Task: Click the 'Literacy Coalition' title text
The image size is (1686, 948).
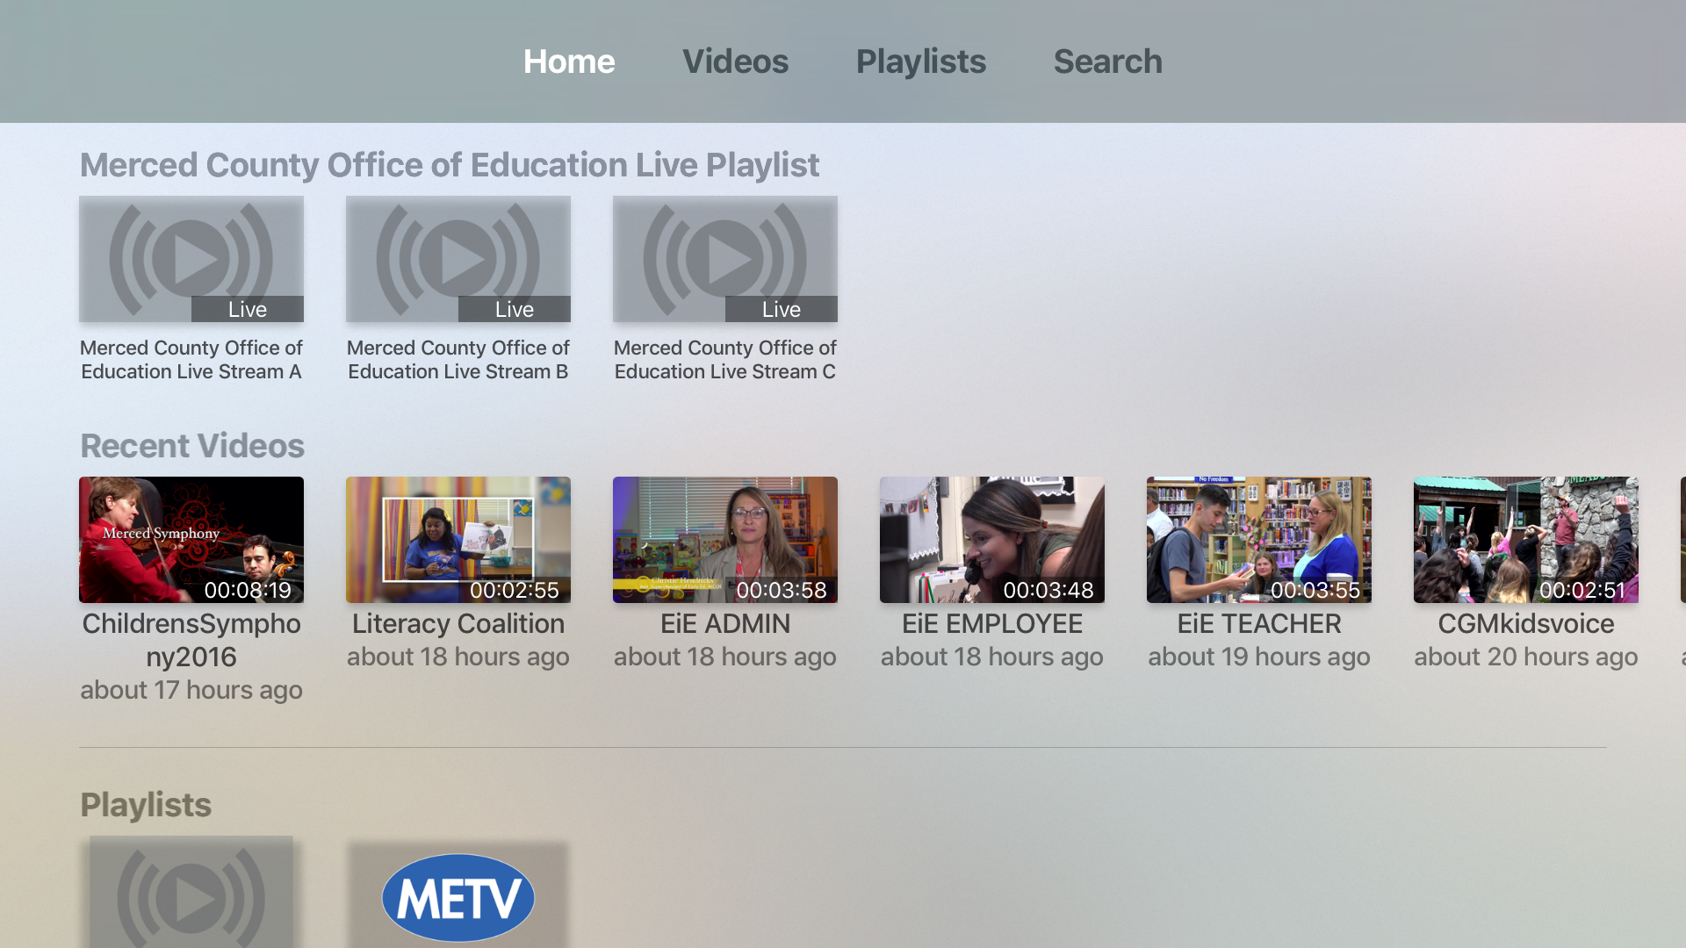Action: 458,624
